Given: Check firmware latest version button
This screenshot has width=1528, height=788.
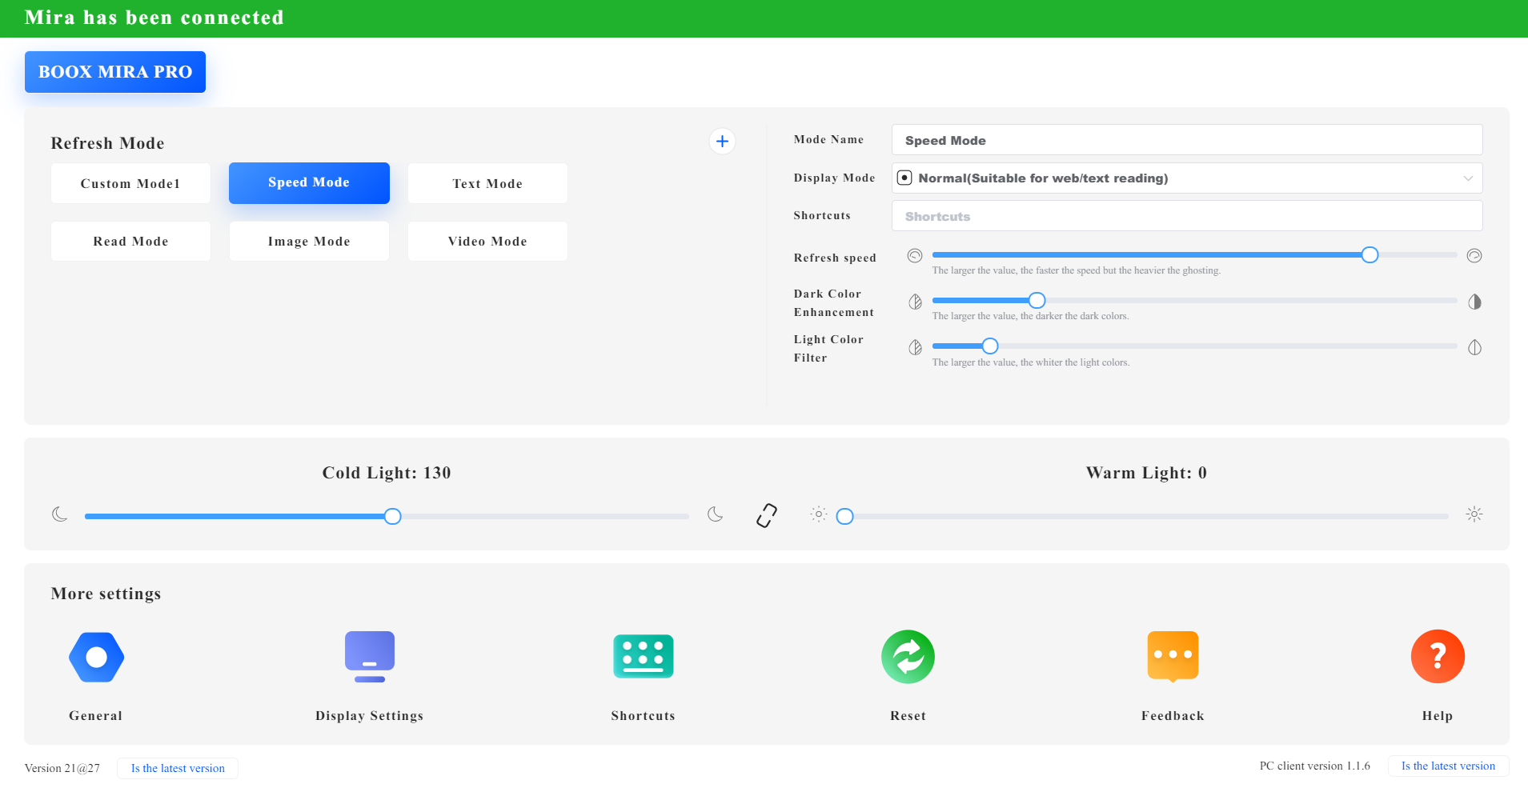Looking at the screenshot, I should [178, 768].
